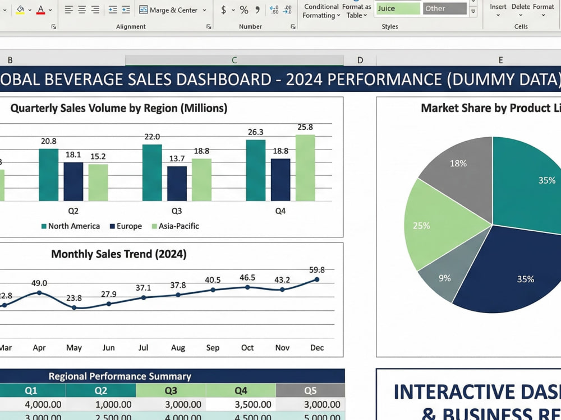This screenshot has height=420, width=561.
Task: Click the cell with value 4,000.00 under Q1
Action: [x=33, y=404]
